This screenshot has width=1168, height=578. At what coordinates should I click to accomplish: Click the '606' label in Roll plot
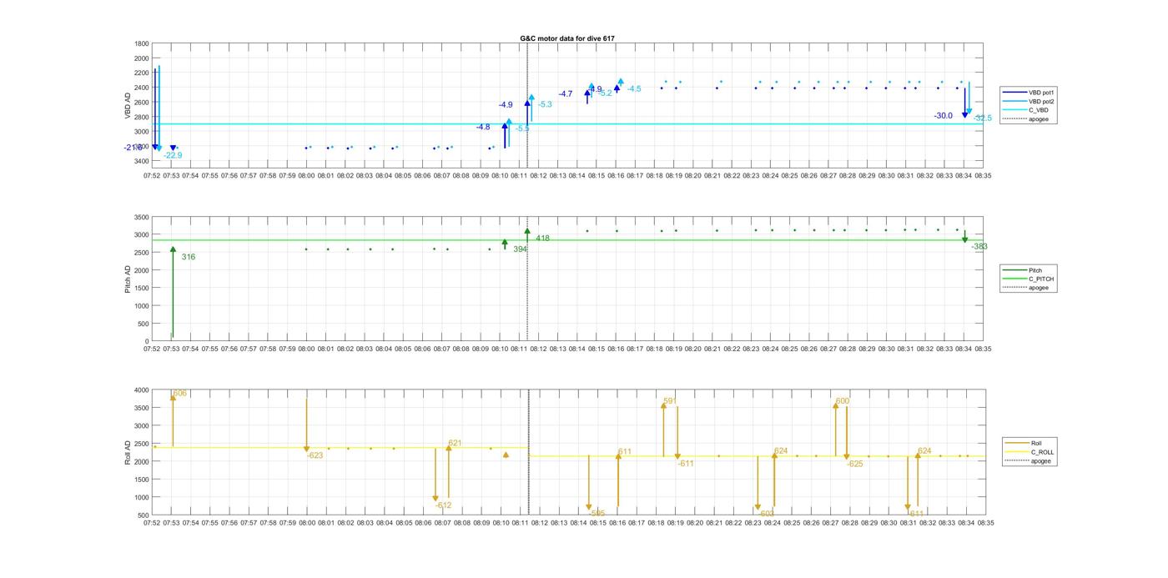(180, 393)
